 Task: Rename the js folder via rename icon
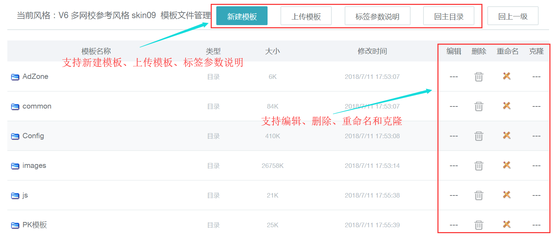507,194
